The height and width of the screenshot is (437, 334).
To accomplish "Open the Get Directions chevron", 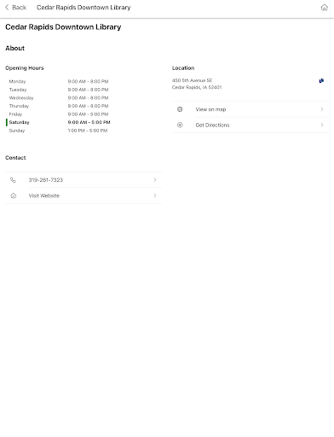I will pyautogui.click(x=322, y=125).
